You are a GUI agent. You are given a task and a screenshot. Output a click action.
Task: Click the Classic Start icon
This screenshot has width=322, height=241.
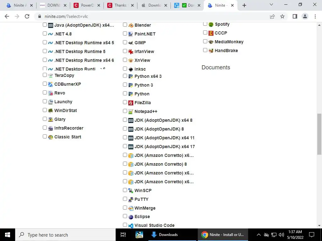tap(51, 137)
